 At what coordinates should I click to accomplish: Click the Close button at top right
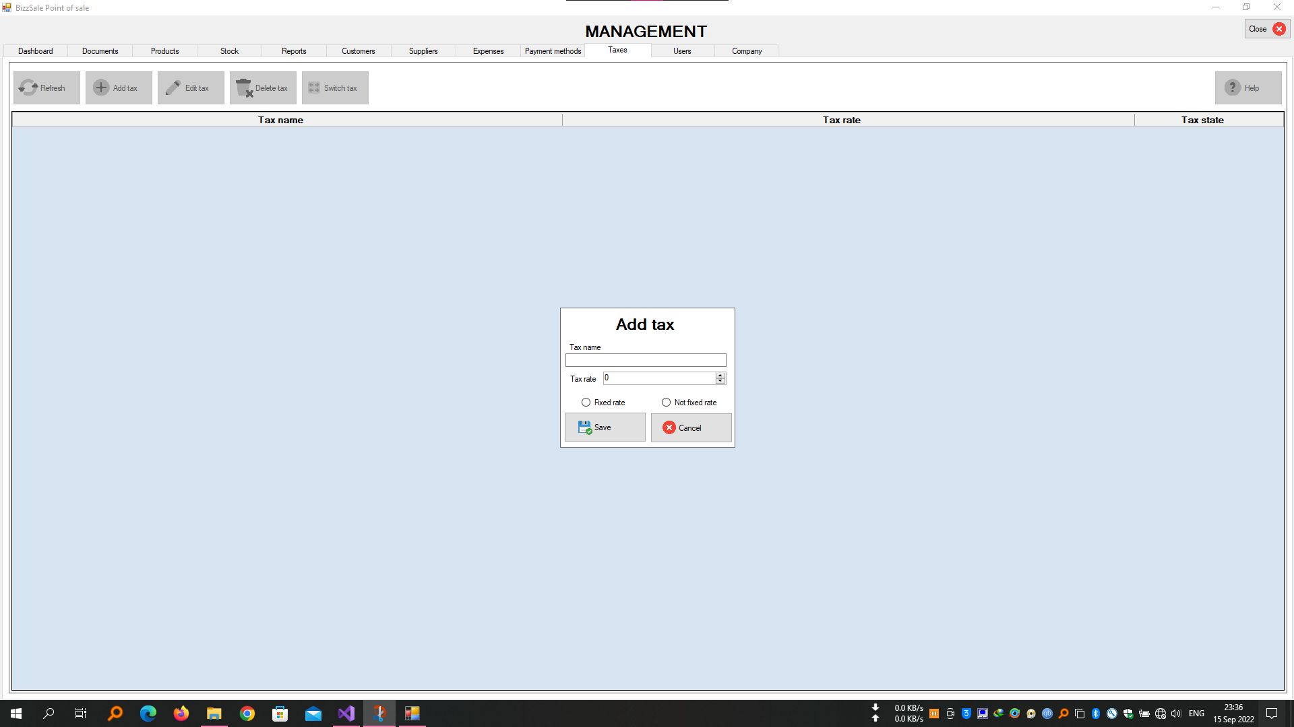click(x=1266, y=29)
